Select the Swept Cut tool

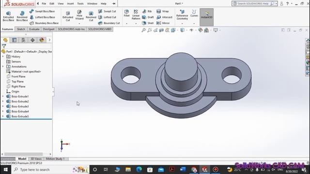click(107, 12)
